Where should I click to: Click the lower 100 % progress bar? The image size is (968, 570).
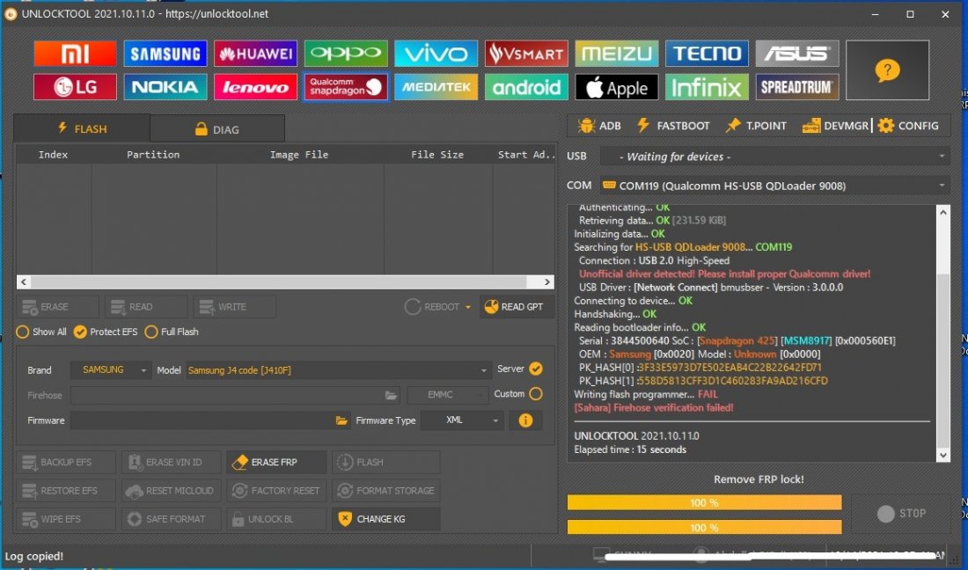pos(704,528)
